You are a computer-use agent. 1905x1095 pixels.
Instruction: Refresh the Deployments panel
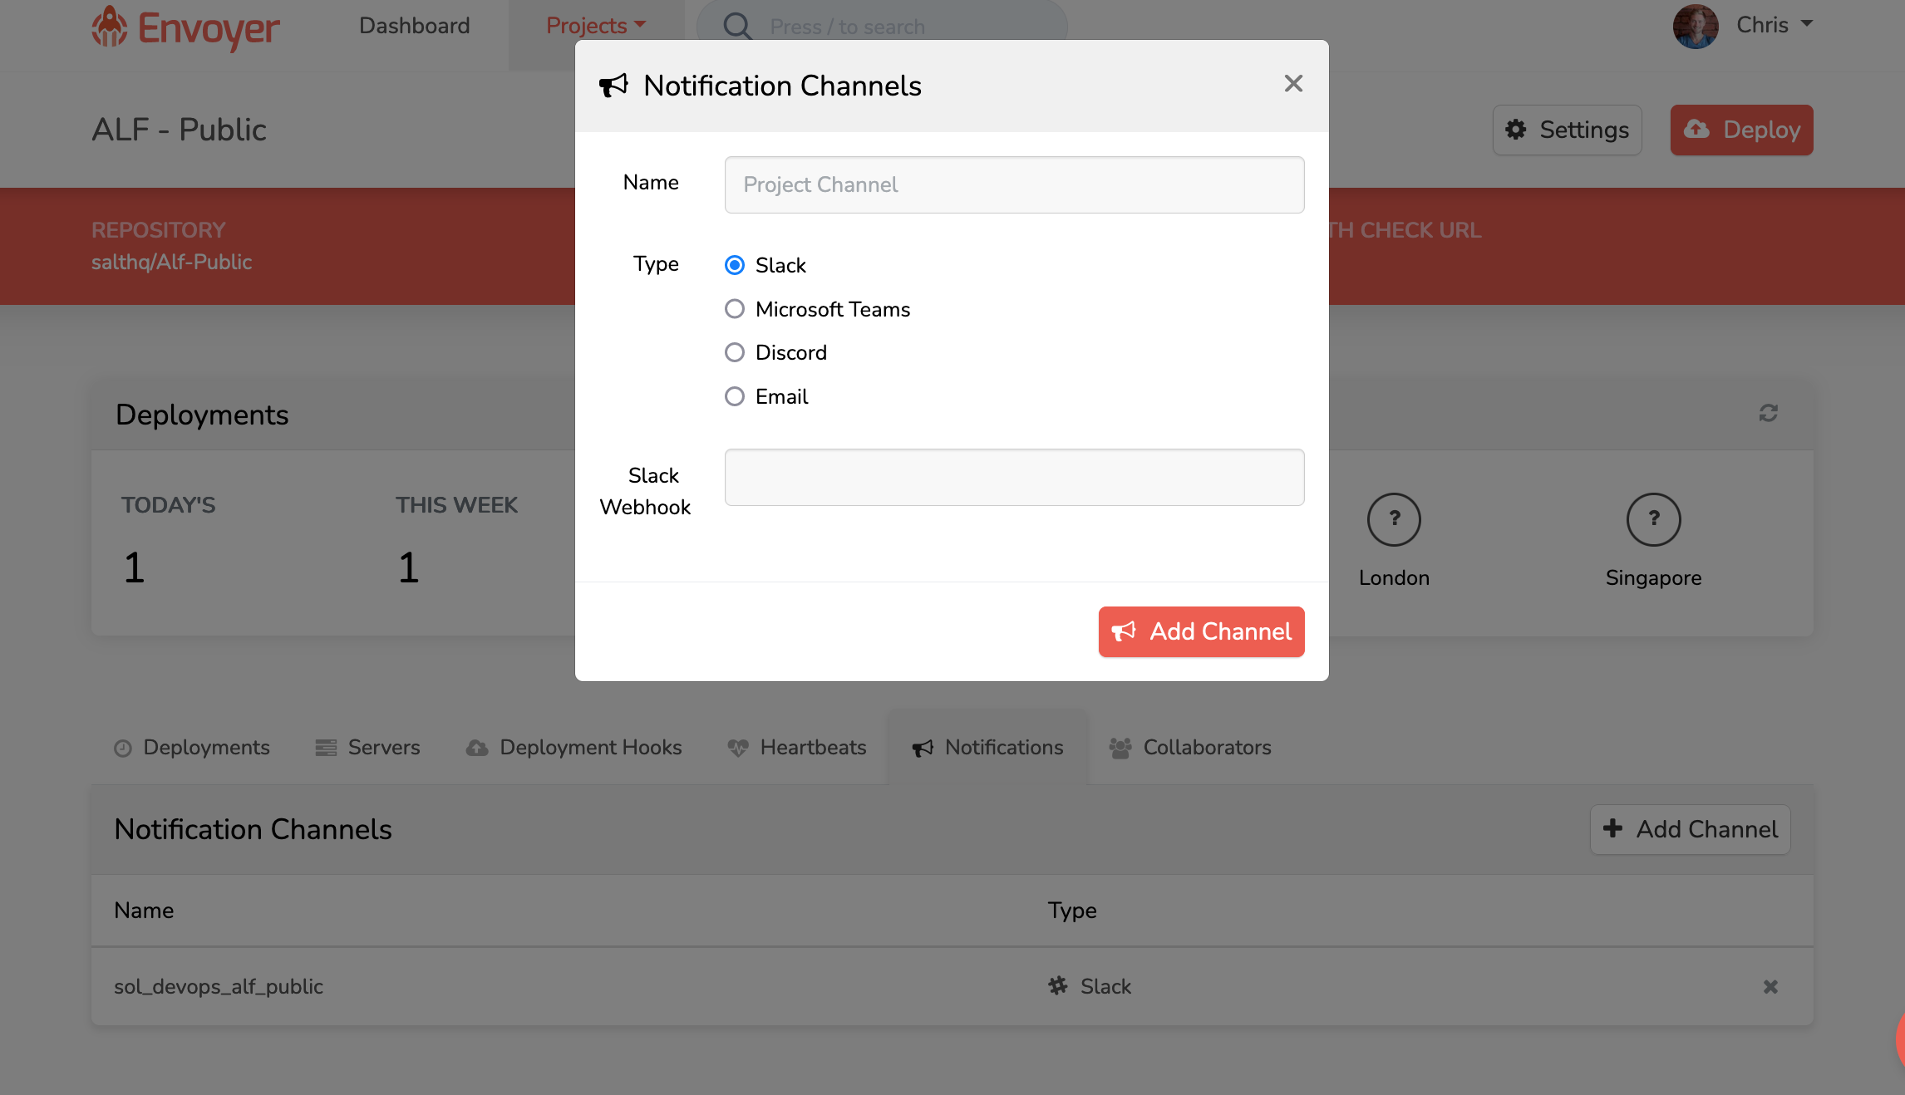[1768, 413]
